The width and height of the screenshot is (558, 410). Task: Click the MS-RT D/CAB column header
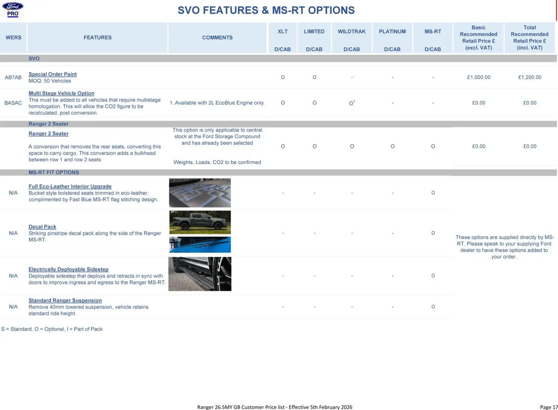pos(433,38)
